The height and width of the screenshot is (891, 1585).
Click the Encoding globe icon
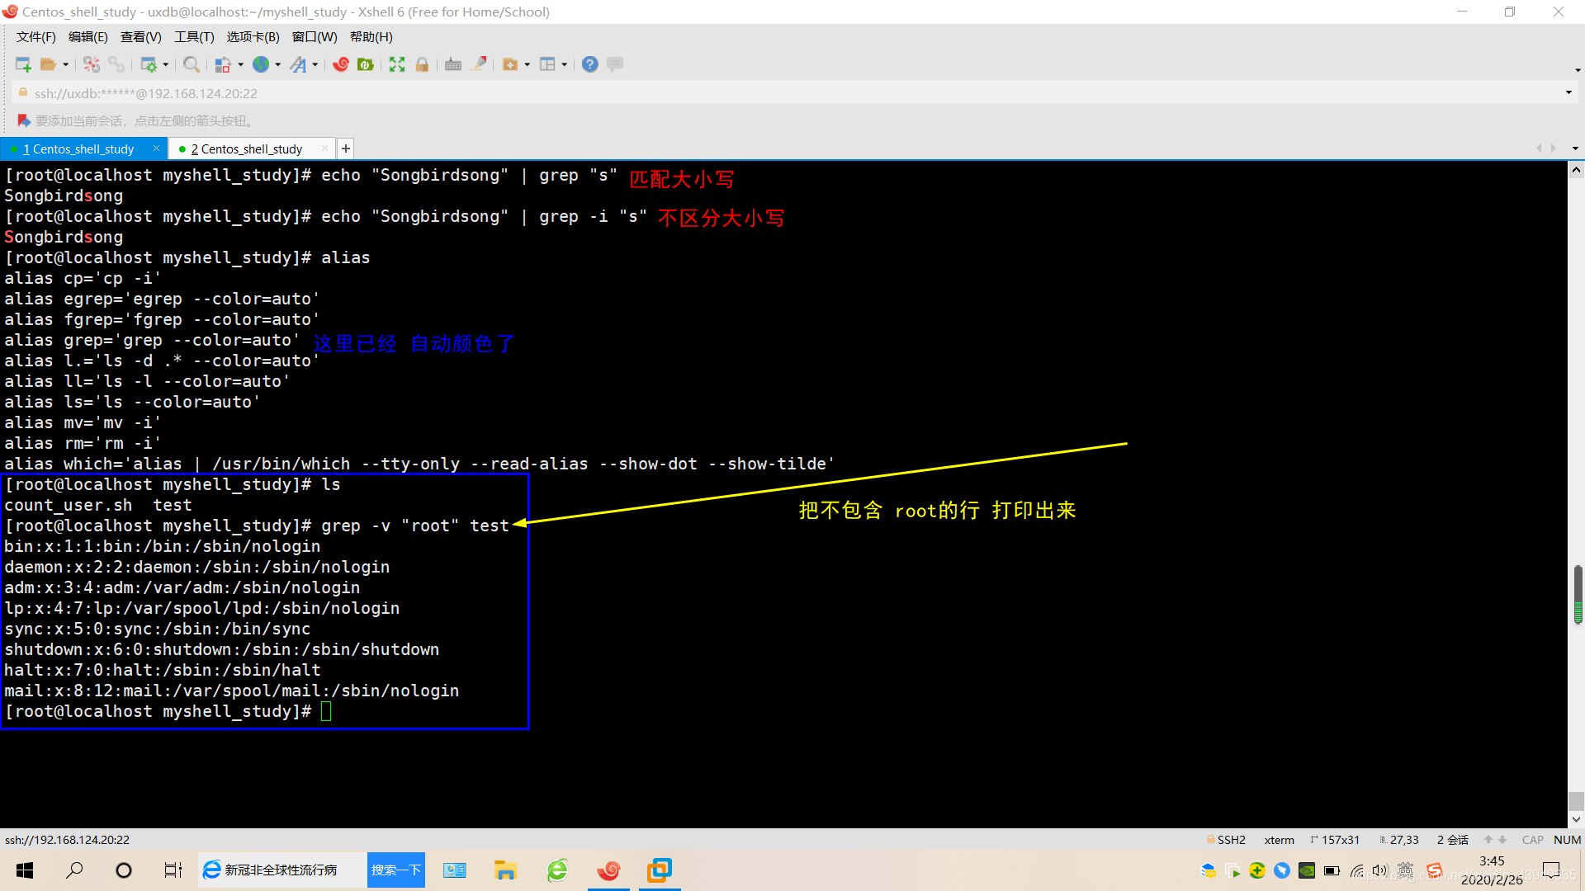click(261, 64)
